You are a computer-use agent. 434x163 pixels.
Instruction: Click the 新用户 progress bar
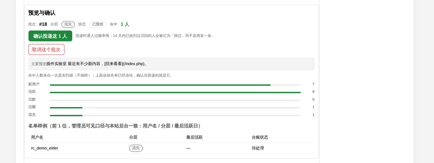(175, 85)
